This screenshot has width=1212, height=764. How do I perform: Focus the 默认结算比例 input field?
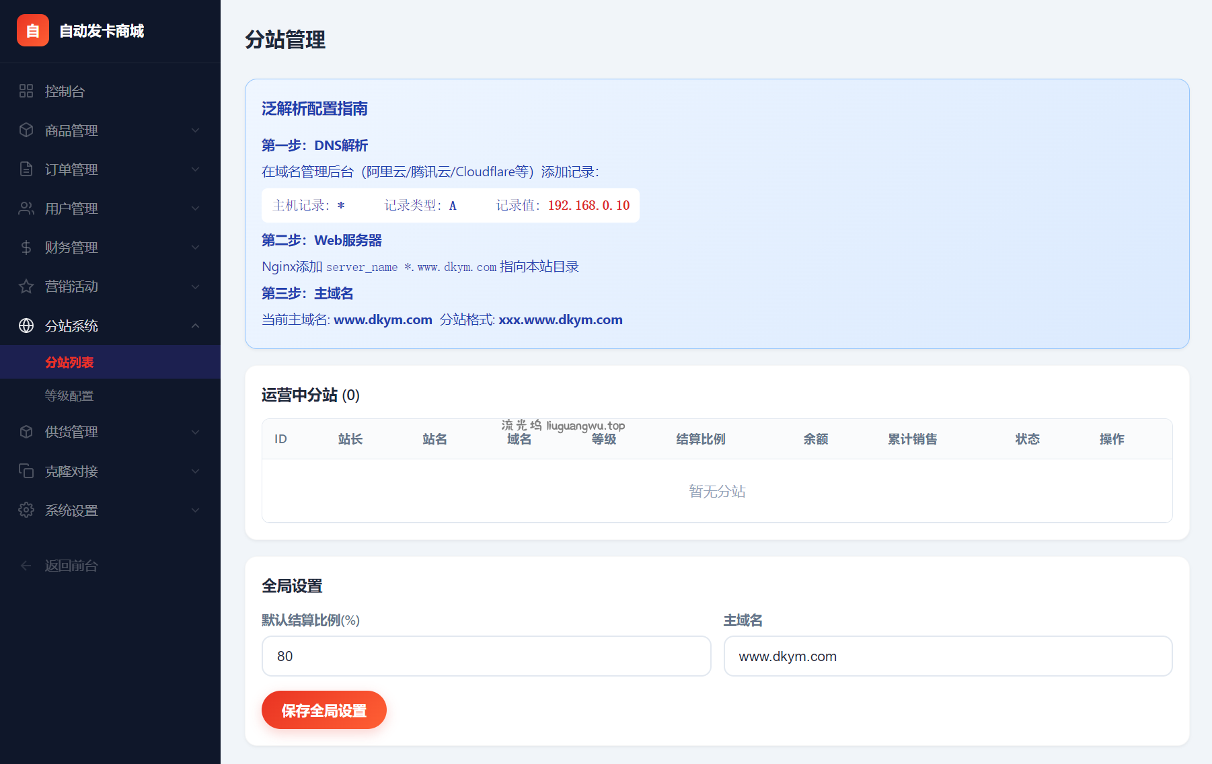click(486, 656)
